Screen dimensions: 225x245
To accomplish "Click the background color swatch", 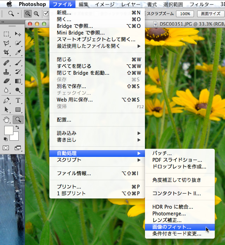I will click(x=16, y=137).
